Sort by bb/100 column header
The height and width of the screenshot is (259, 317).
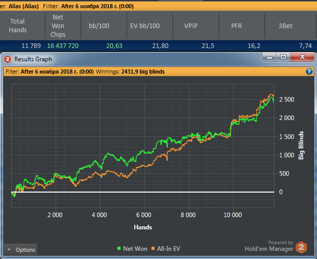[99, 26]
